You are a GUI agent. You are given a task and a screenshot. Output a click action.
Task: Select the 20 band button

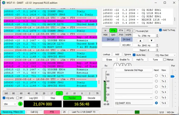(44, 93)
